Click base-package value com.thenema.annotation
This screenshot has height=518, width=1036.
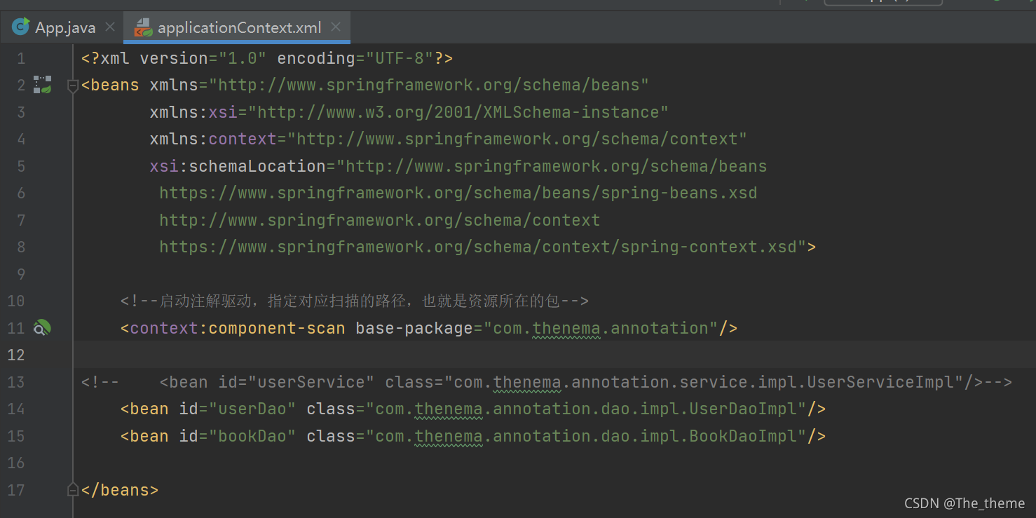pyautogui.click(x=601, y=328)
